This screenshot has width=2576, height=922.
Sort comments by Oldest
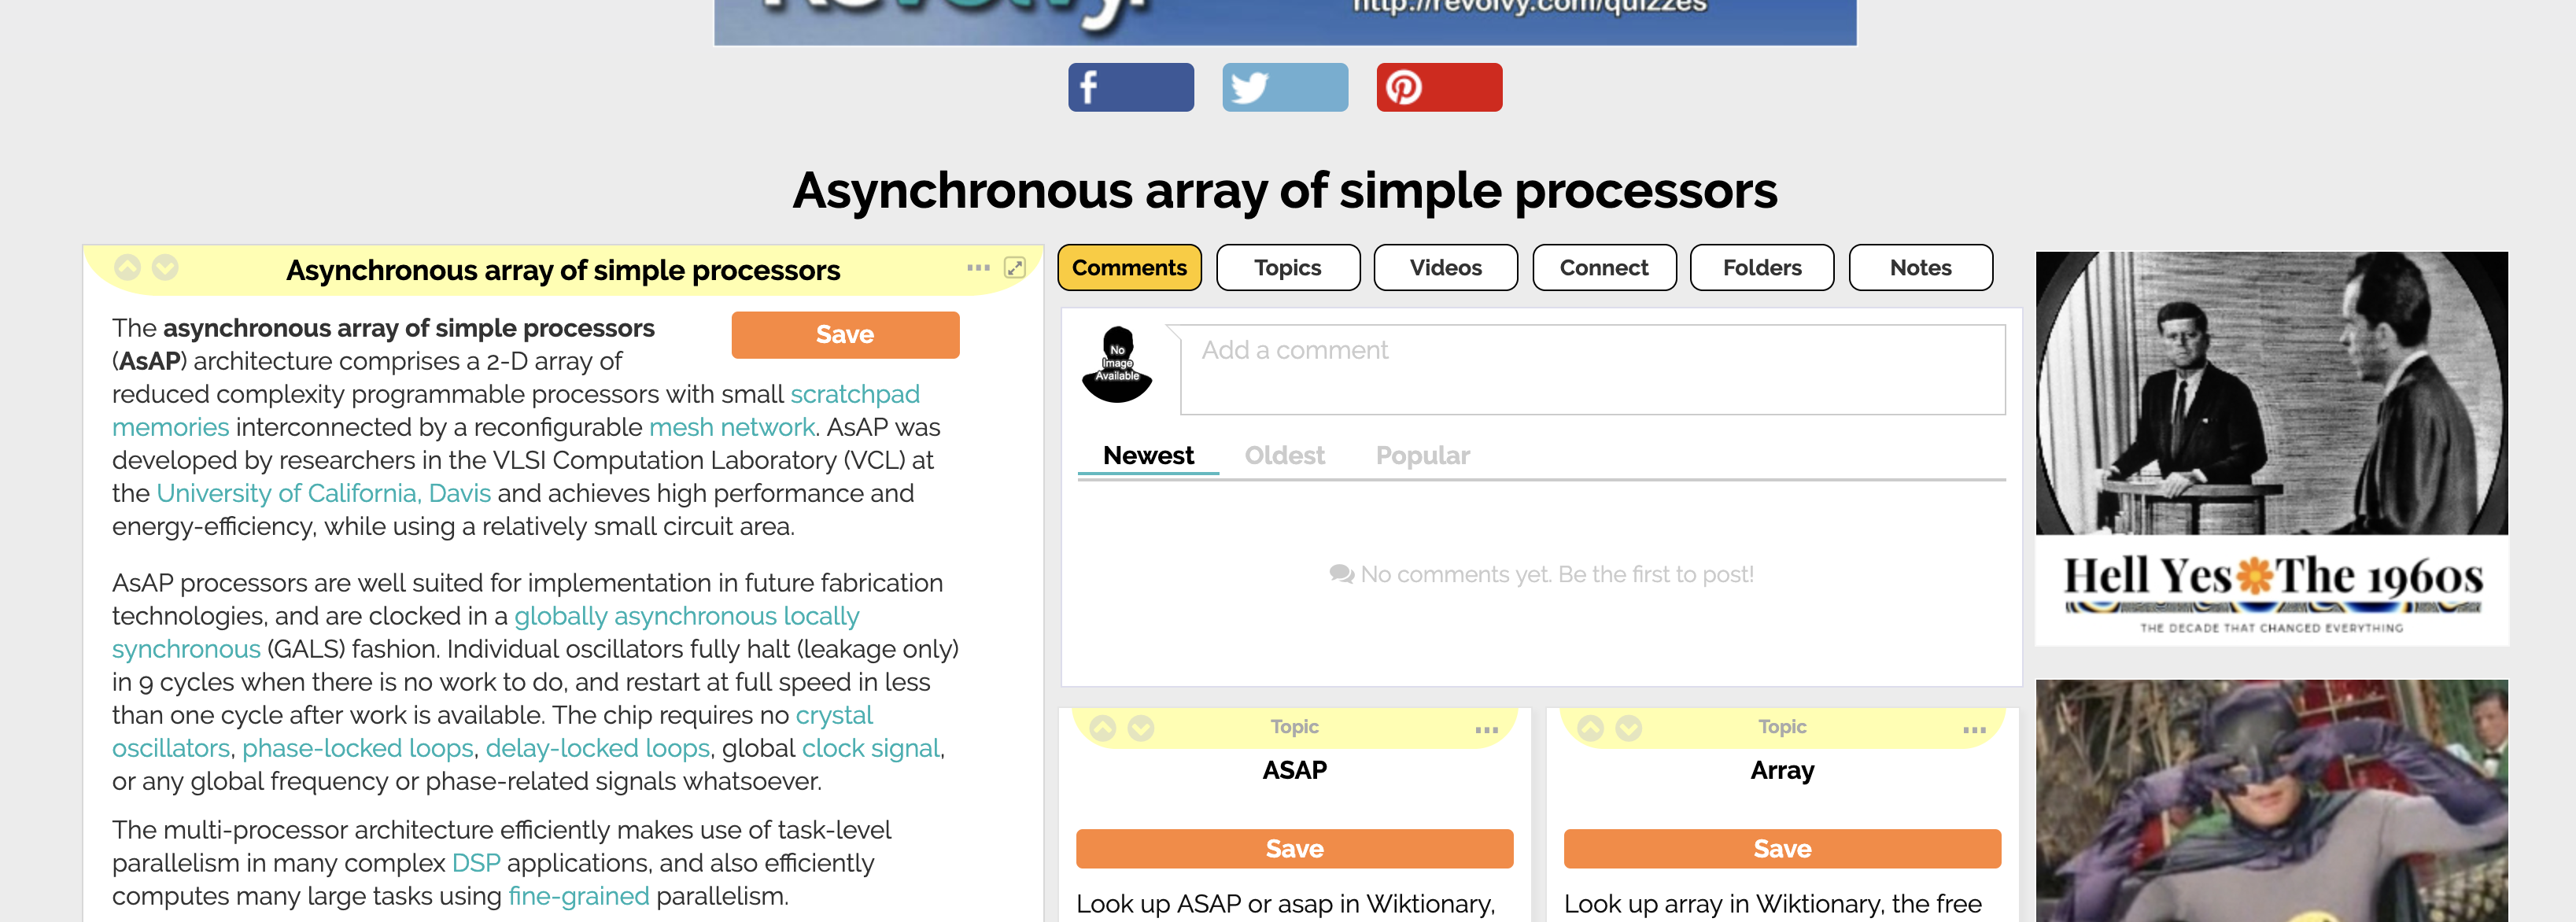point(1284,456)
